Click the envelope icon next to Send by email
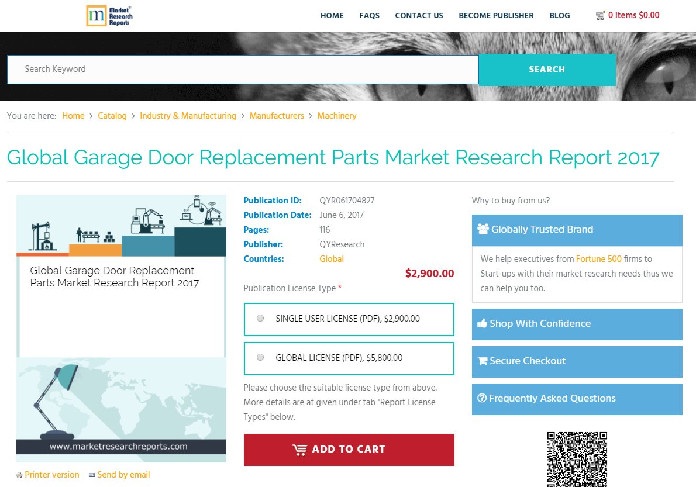This screenshot has height=487, width=696. coord(91,475)
